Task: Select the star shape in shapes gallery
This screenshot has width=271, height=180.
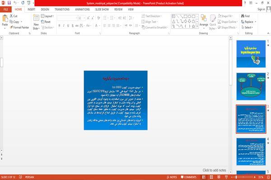Action: coord(193,26)
